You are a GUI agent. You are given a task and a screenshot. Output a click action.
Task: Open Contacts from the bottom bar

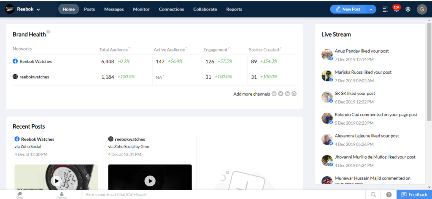pyautogui.click(x=62, y=194)
